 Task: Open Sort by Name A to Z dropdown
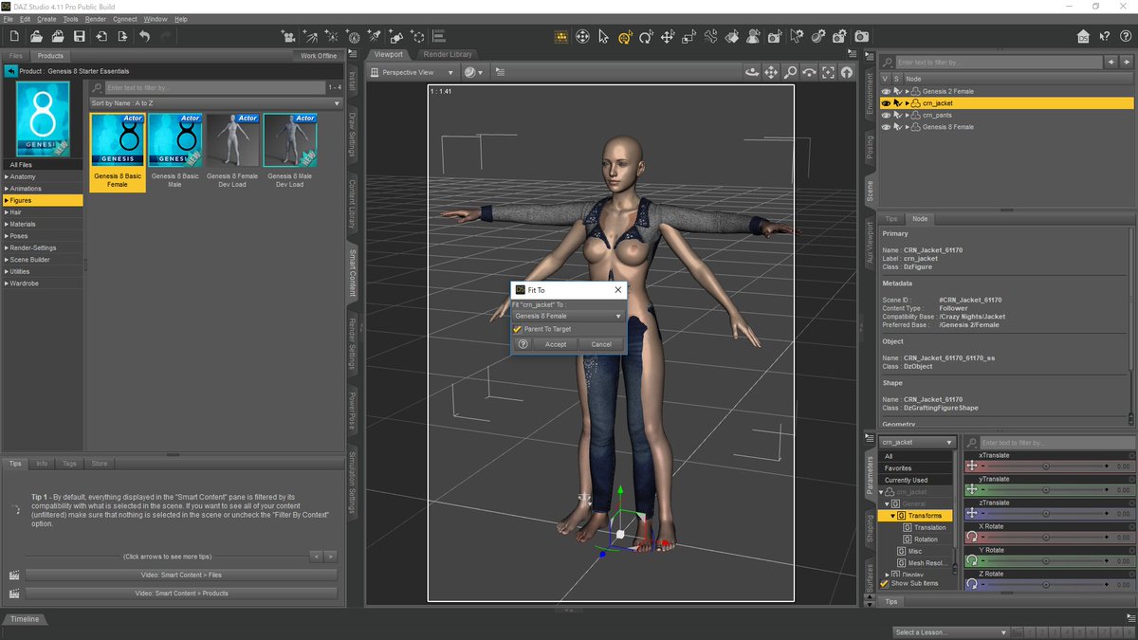pos(215,102)
